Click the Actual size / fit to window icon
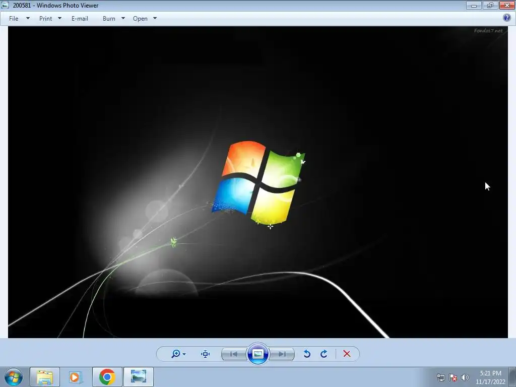This screenshot has width=516, height=387. point(206,354)
